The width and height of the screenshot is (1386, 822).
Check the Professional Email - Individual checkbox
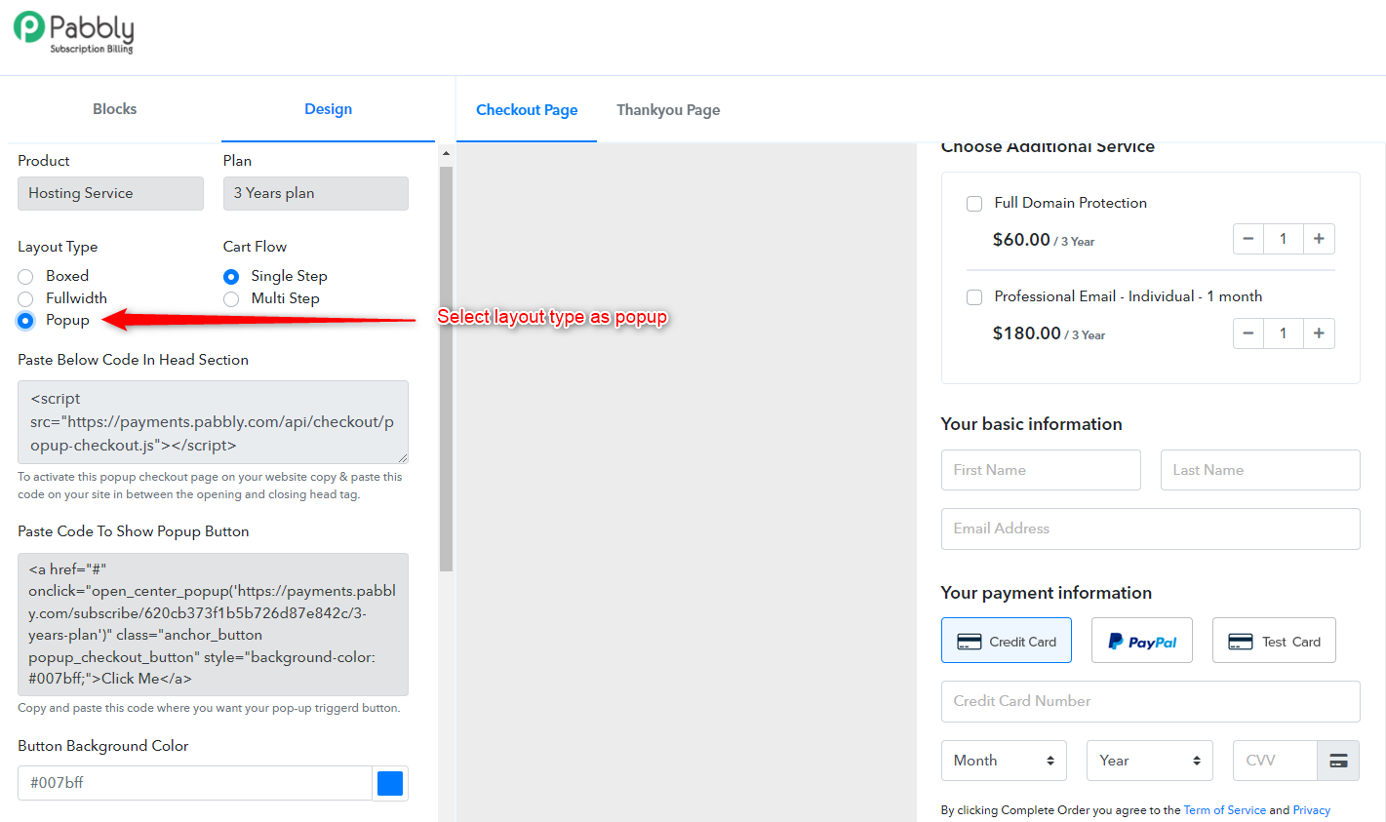pyautogui.click(x=974, y=296)
